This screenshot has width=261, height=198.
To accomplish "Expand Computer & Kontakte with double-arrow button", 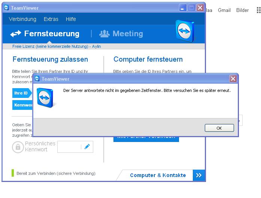I will coord(199,175).
